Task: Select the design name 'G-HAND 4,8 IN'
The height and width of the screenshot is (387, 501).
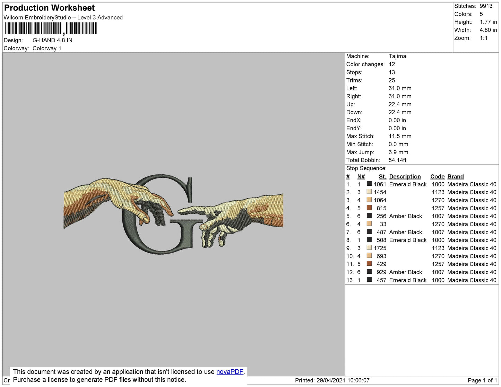Action: pyautogui.click(x=52, y=40)
